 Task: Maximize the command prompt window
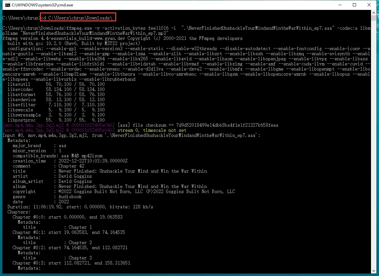pyautogui.click(x=354, y=5)
